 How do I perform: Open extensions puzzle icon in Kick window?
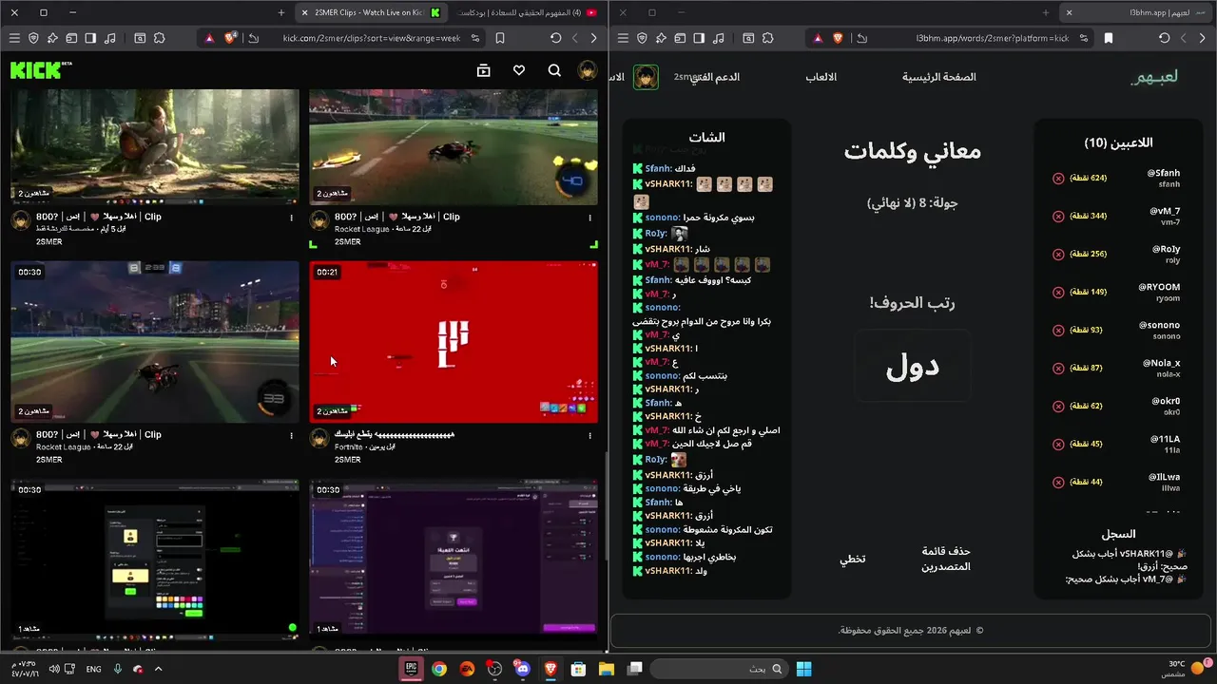[x=159, y=38]
